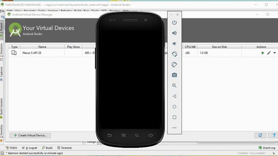Rotate emulator left

click(x=174, y=54)
